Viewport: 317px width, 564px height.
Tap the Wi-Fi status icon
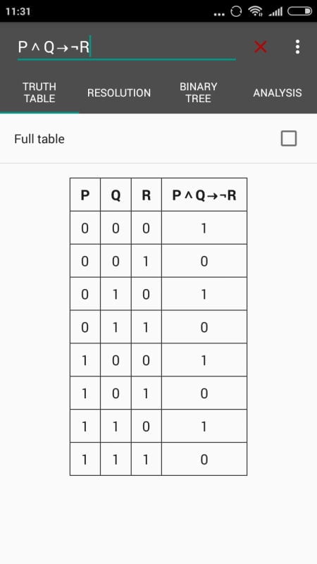tap(255, 11)
